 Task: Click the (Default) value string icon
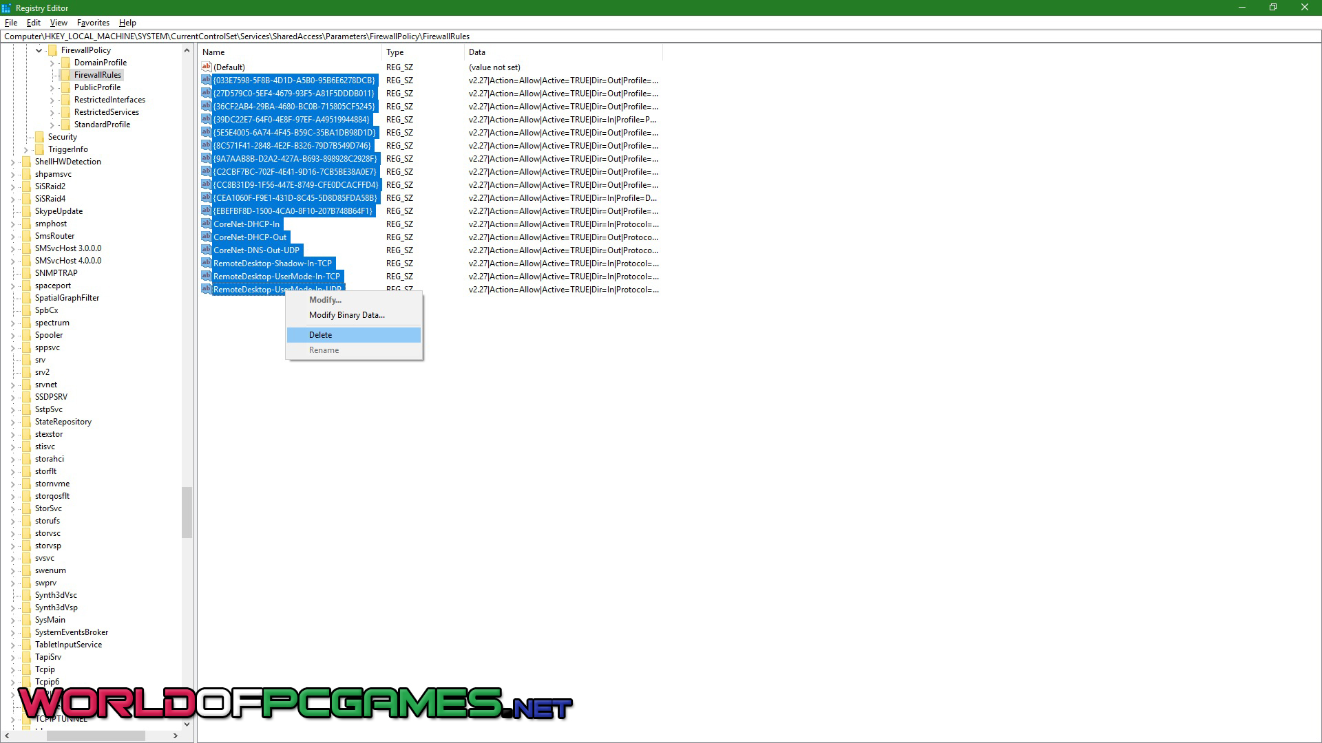coord(206,67)
